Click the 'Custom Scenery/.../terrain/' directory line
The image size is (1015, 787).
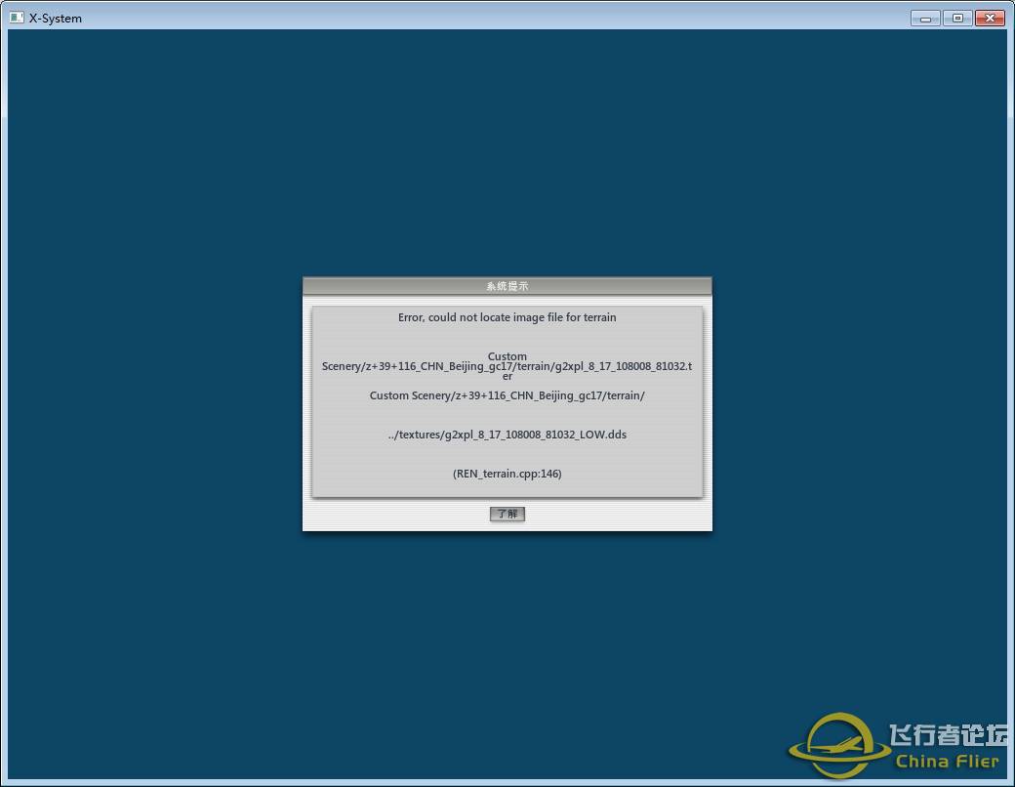pyautogui.click(x=507, y=395)
